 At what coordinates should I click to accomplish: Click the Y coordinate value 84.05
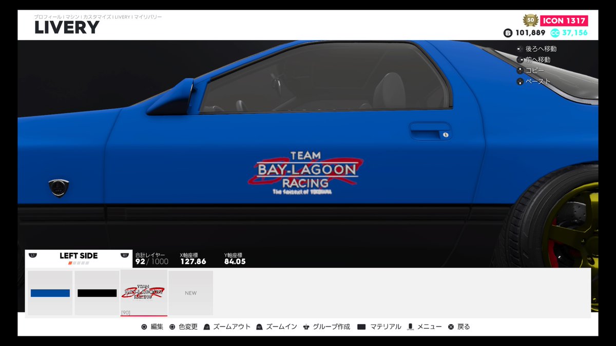pos(235,261)
